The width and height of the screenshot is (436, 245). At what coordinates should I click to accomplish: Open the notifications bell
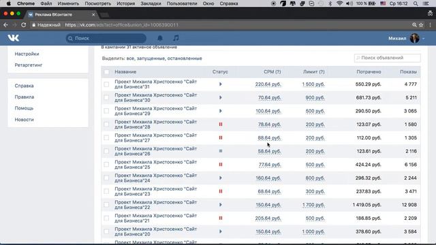[x=160, y=38]
